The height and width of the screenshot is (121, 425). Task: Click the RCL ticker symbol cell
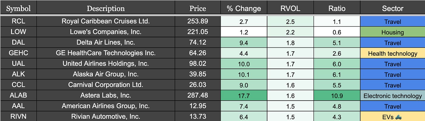18,22
